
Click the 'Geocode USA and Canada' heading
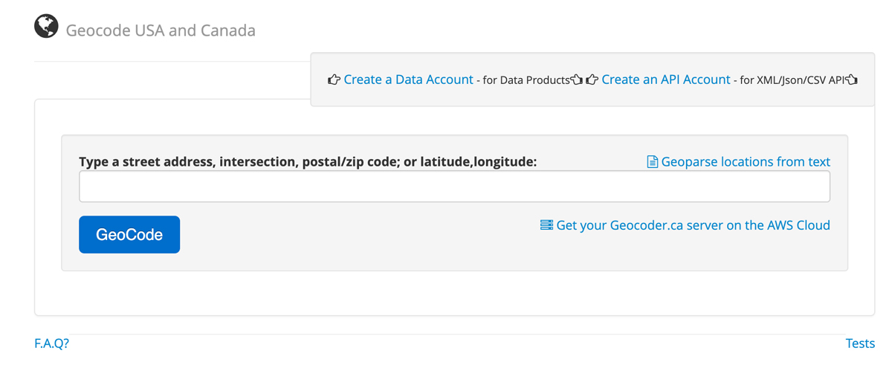coord(161,30)
